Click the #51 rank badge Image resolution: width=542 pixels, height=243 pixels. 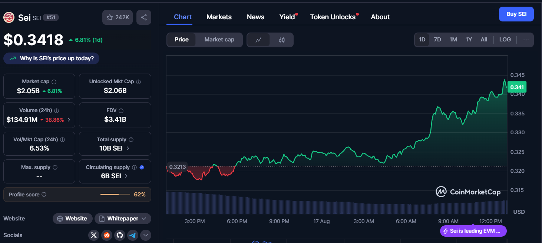(x=51, y=17)
